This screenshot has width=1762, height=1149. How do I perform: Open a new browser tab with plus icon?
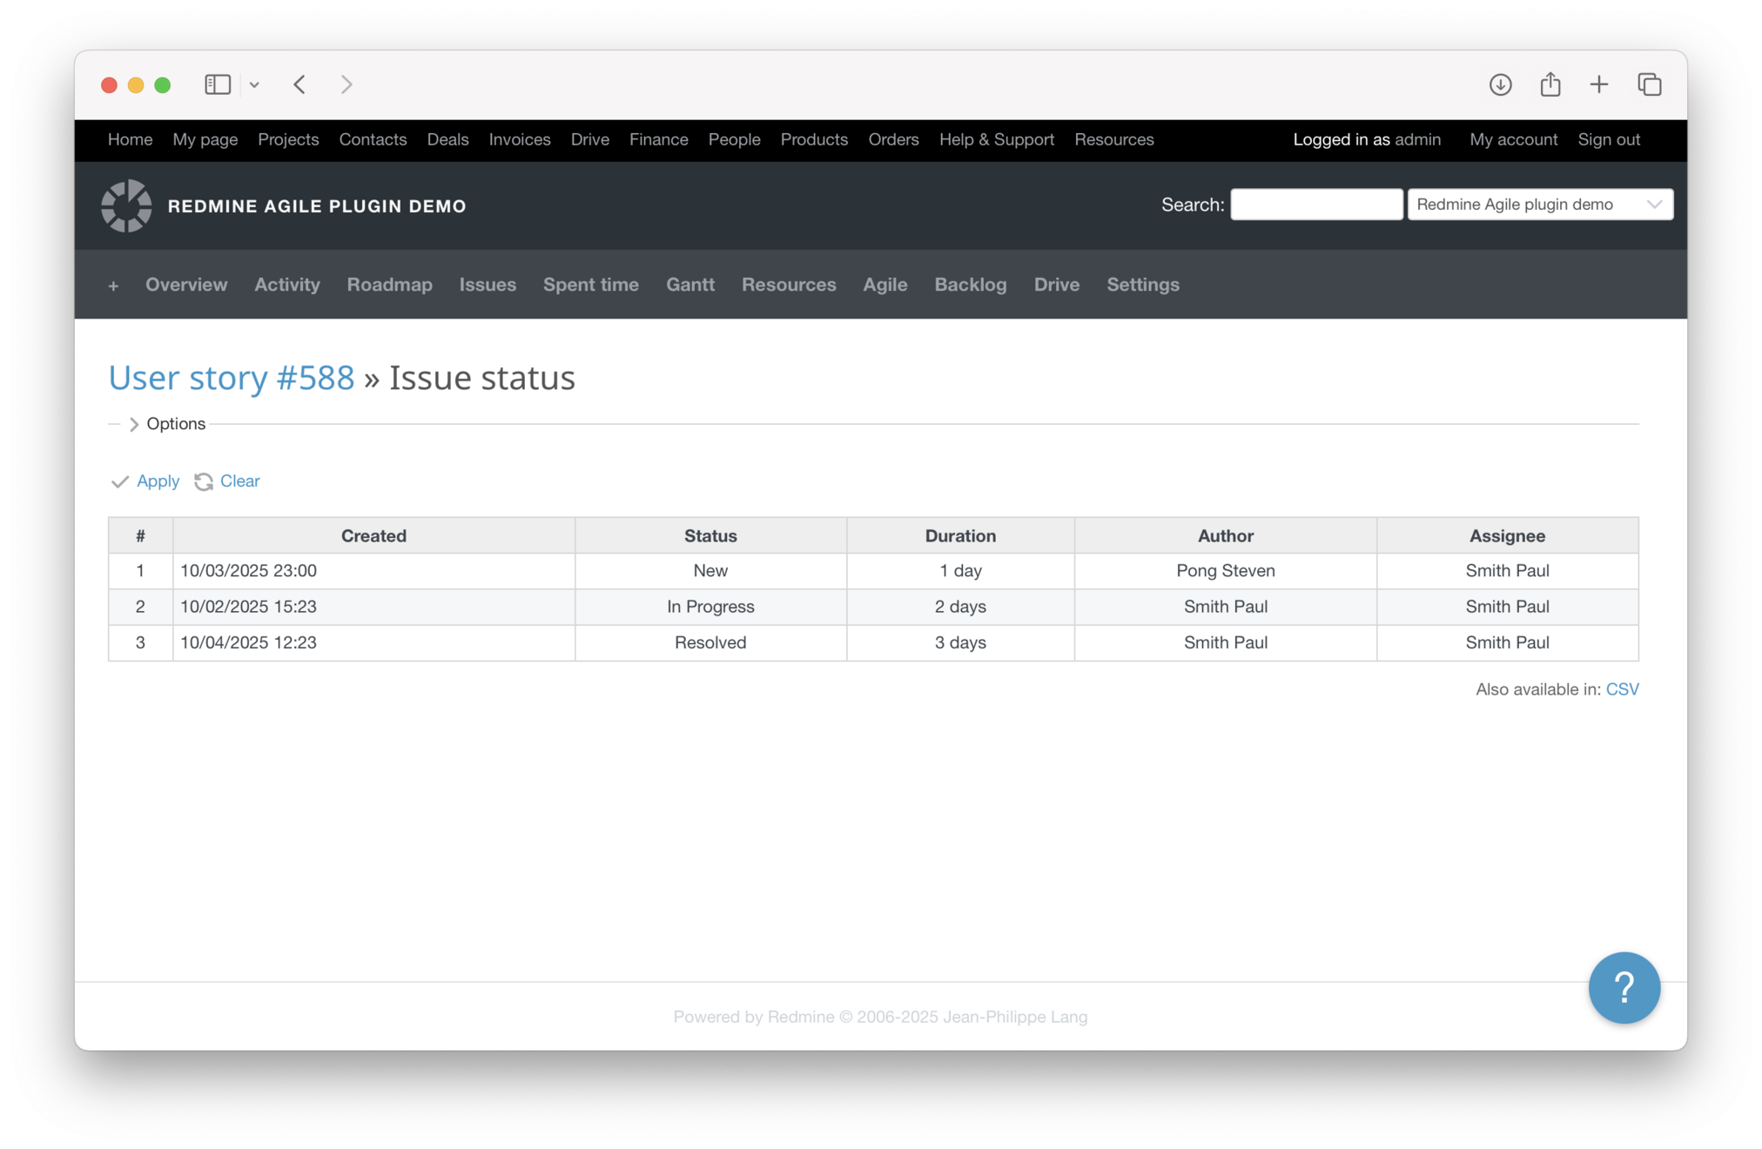click(x=1598, y=84)
